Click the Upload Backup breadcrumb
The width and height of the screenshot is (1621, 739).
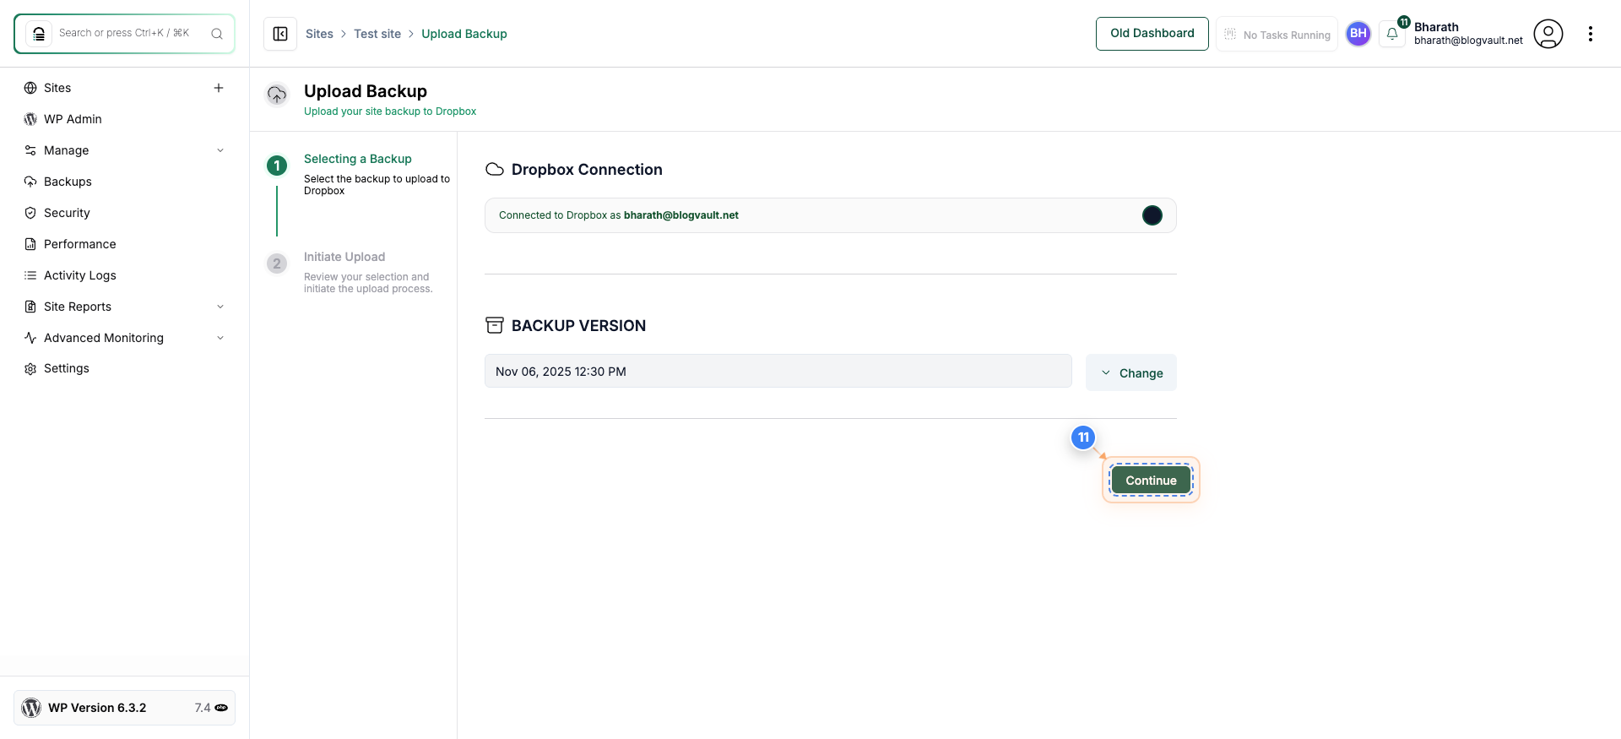tap(464, 34)
